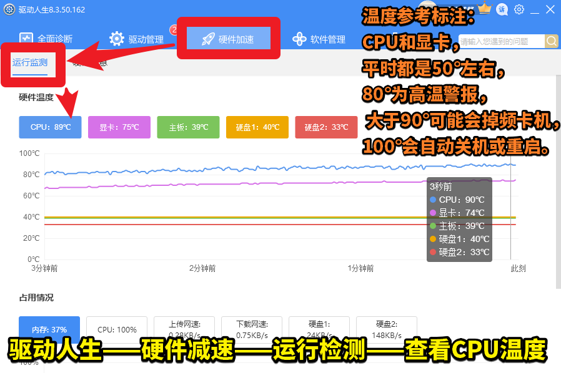Toggle the 硬盘2: 33℃ temperature series
This screenshot has width=561, height=373.
click(x=326, y=127)
